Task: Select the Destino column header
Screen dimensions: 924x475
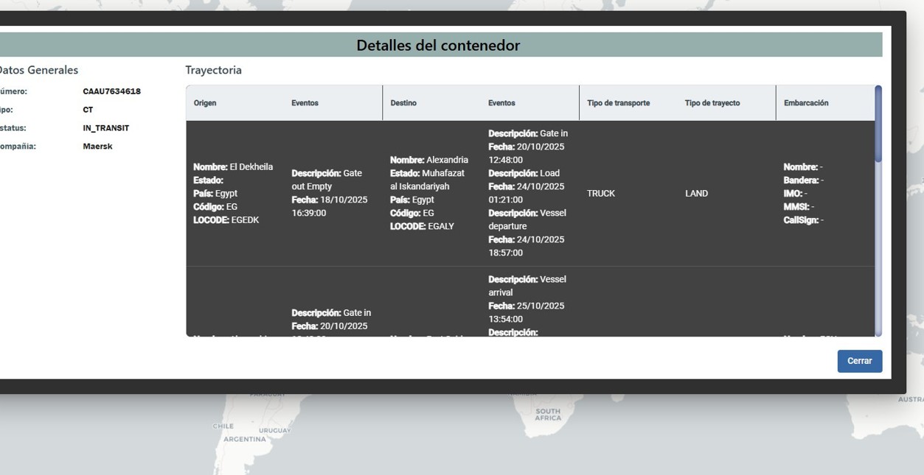Action: point(403,103)
